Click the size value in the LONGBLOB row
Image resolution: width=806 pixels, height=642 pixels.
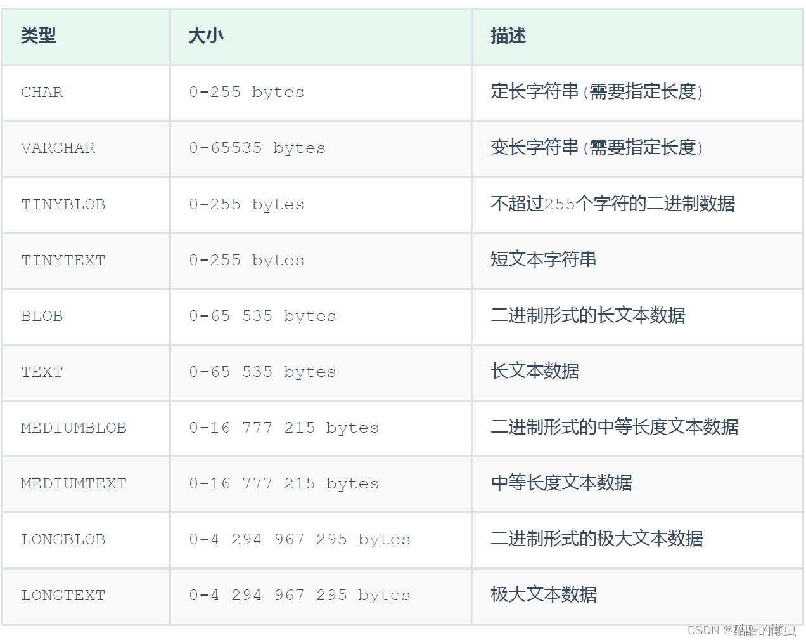(300, 539)
